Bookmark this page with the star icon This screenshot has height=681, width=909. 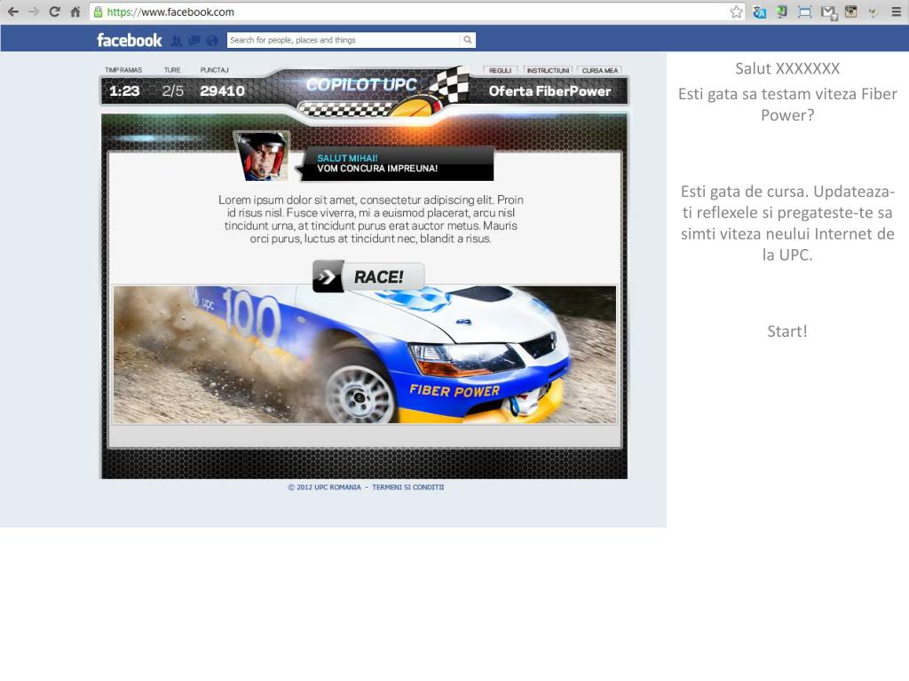[736, 12]
